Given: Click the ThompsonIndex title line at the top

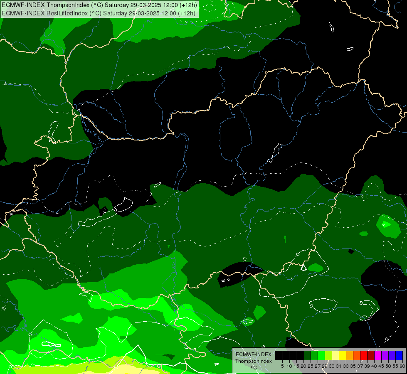Looking at the screenshot, I should coord(99,5).
